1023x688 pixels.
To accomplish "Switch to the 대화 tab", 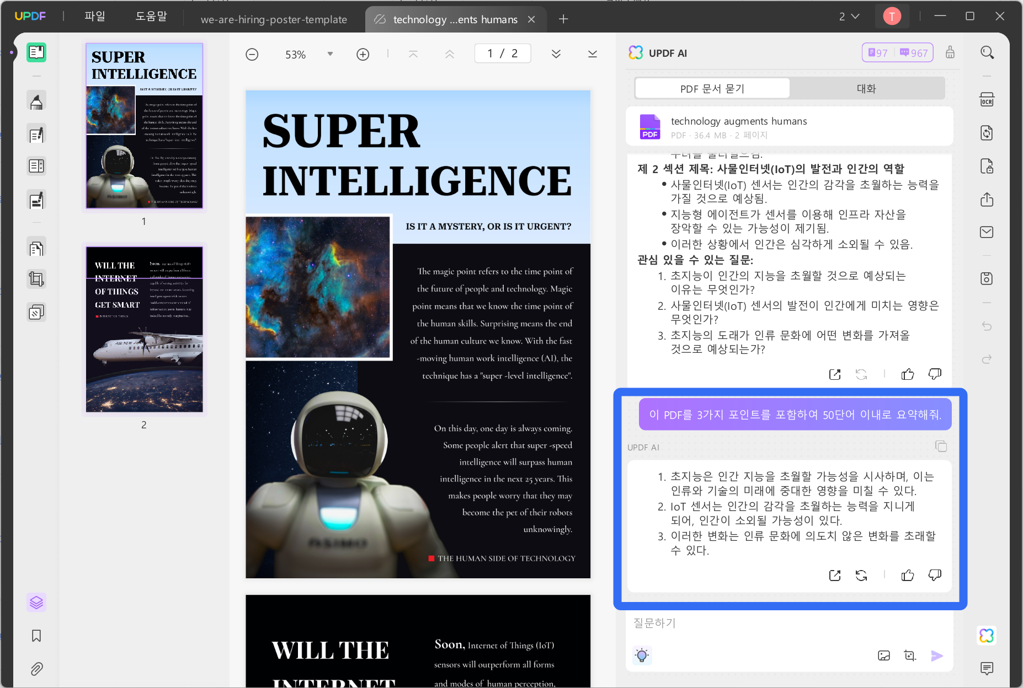I will 866,88.
